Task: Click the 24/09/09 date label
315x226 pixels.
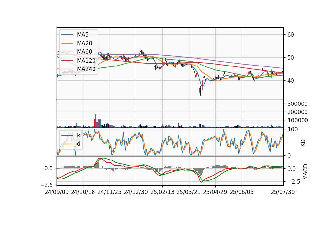Action: (57, 192)
